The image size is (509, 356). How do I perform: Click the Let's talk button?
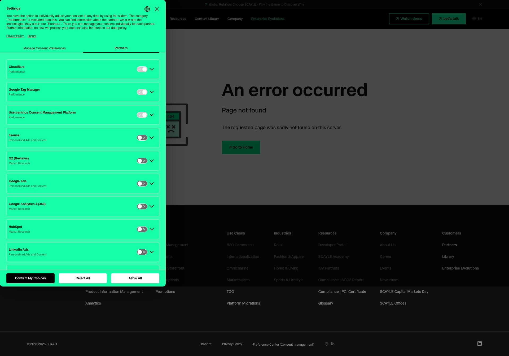coord(449,19)
